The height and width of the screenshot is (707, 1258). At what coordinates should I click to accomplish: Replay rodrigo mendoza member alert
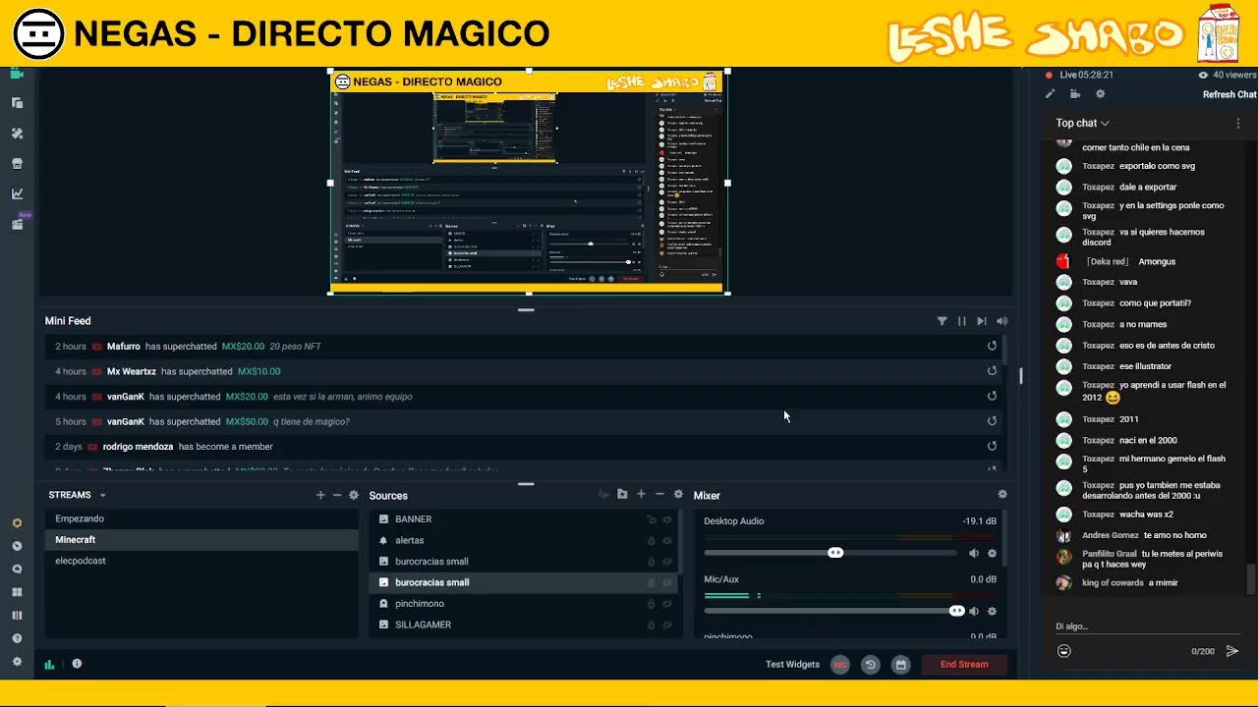992,446
